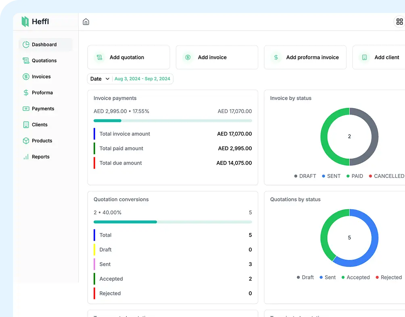Click the Total invoice amount row label

pyautogui.click(x=125, y=134)
